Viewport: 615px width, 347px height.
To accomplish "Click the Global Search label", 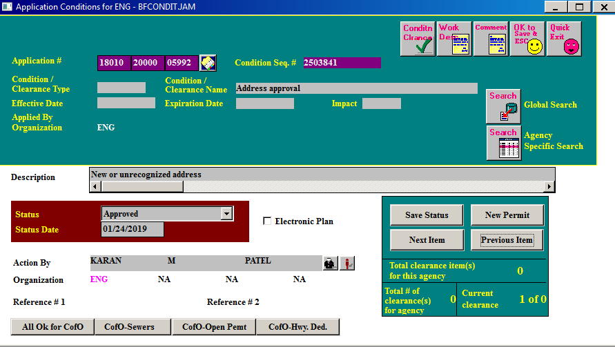I will coord(550,105).
